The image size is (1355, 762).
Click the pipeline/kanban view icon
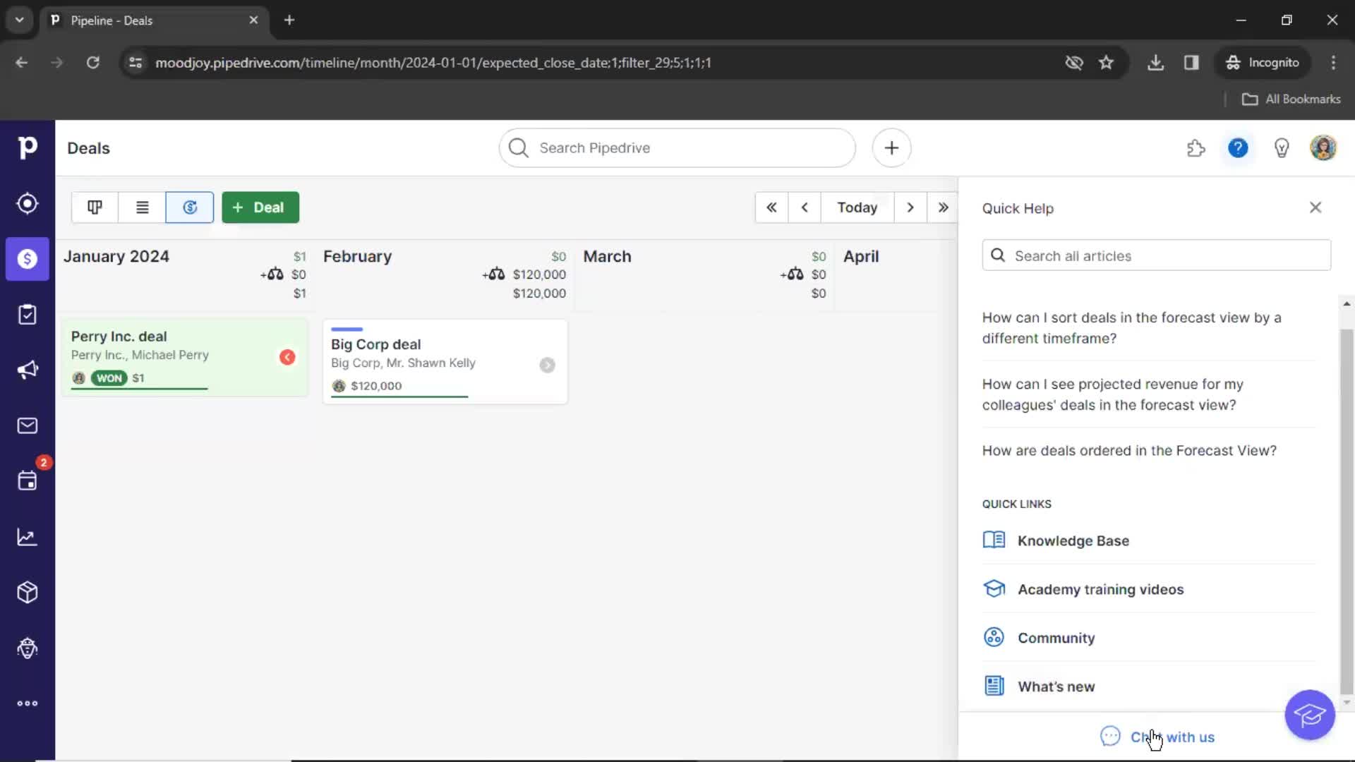(94, 207)
